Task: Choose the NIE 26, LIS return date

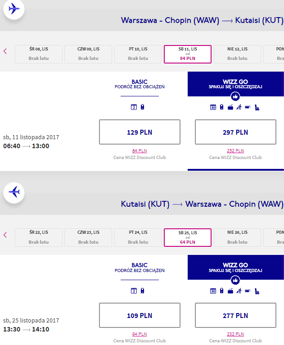Action: pyautogui.click(x=237, y=238)
